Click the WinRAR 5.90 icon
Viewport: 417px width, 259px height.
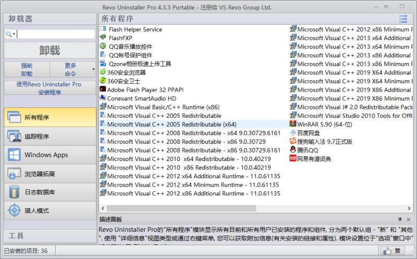[293, 124]
